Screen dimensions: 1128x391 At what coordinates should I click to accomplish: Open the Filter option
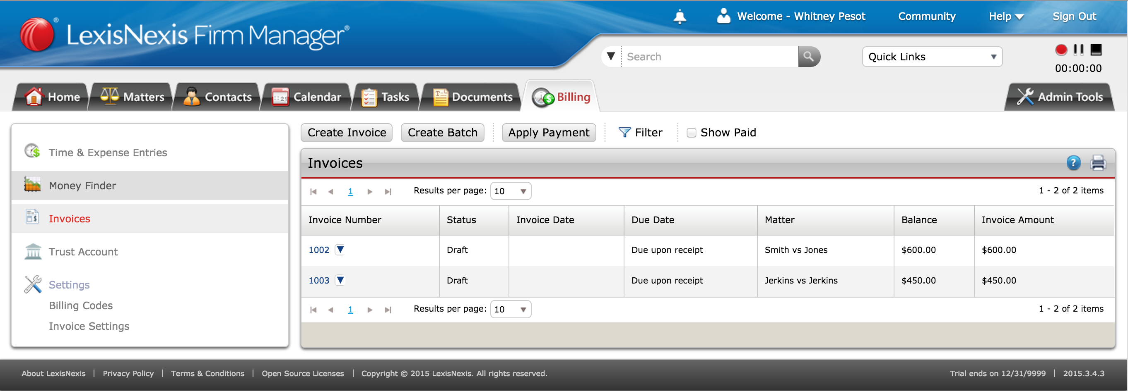coord(640,133)
